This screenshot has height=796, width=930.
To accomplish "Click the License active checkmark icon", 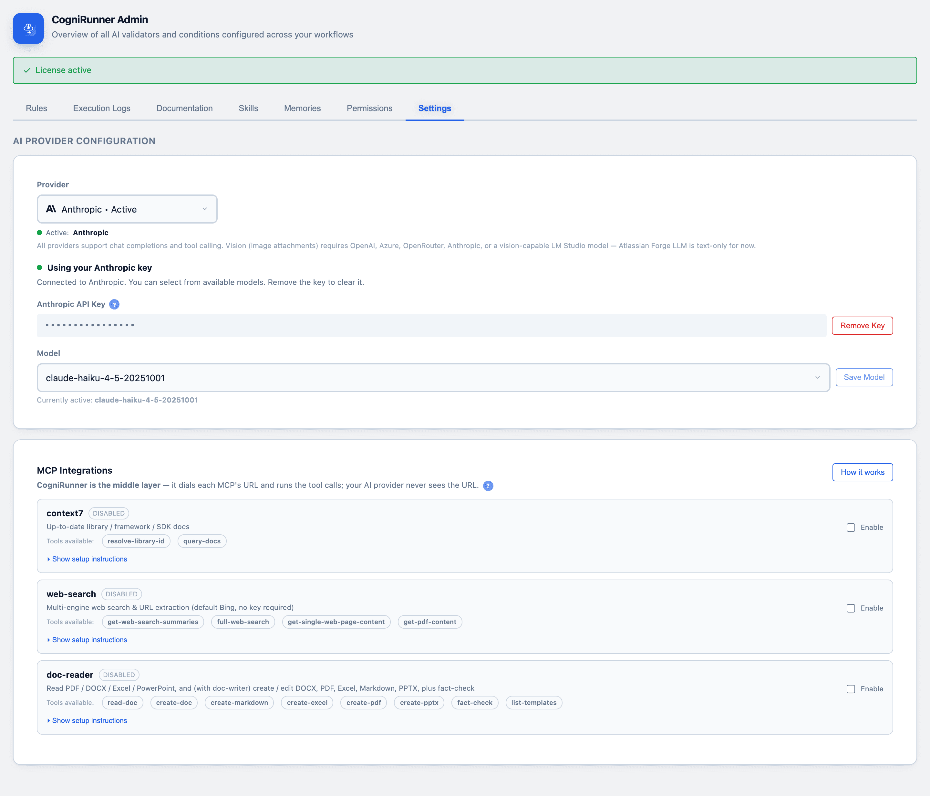I will tap(27, 70).
